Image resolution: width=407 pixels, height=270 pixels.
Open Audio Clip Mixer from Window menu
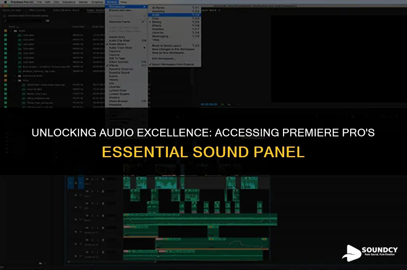(126, 41)
